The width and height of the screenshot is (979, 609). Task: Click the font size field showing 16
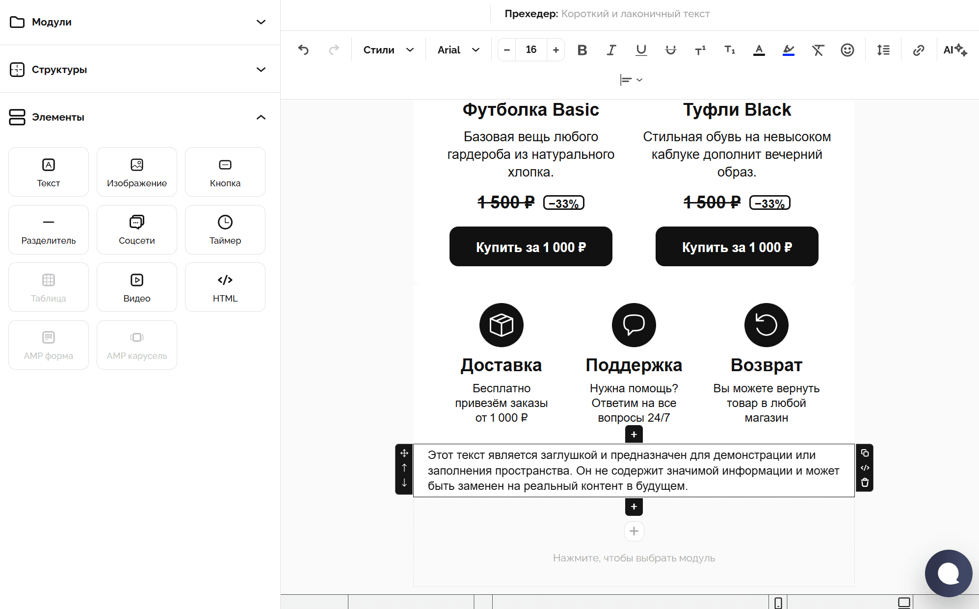click(531, 50)
